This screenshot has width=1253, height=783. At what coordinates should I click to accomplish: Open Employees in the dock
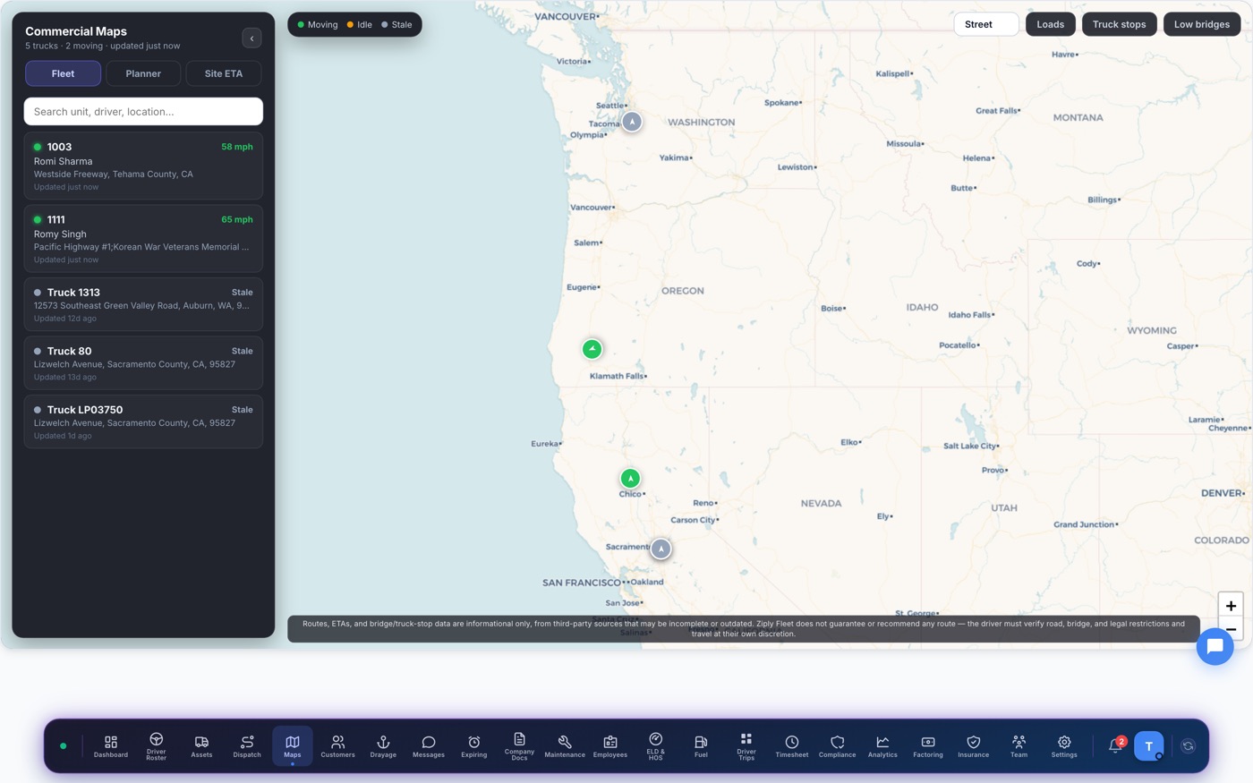(610, 746)
